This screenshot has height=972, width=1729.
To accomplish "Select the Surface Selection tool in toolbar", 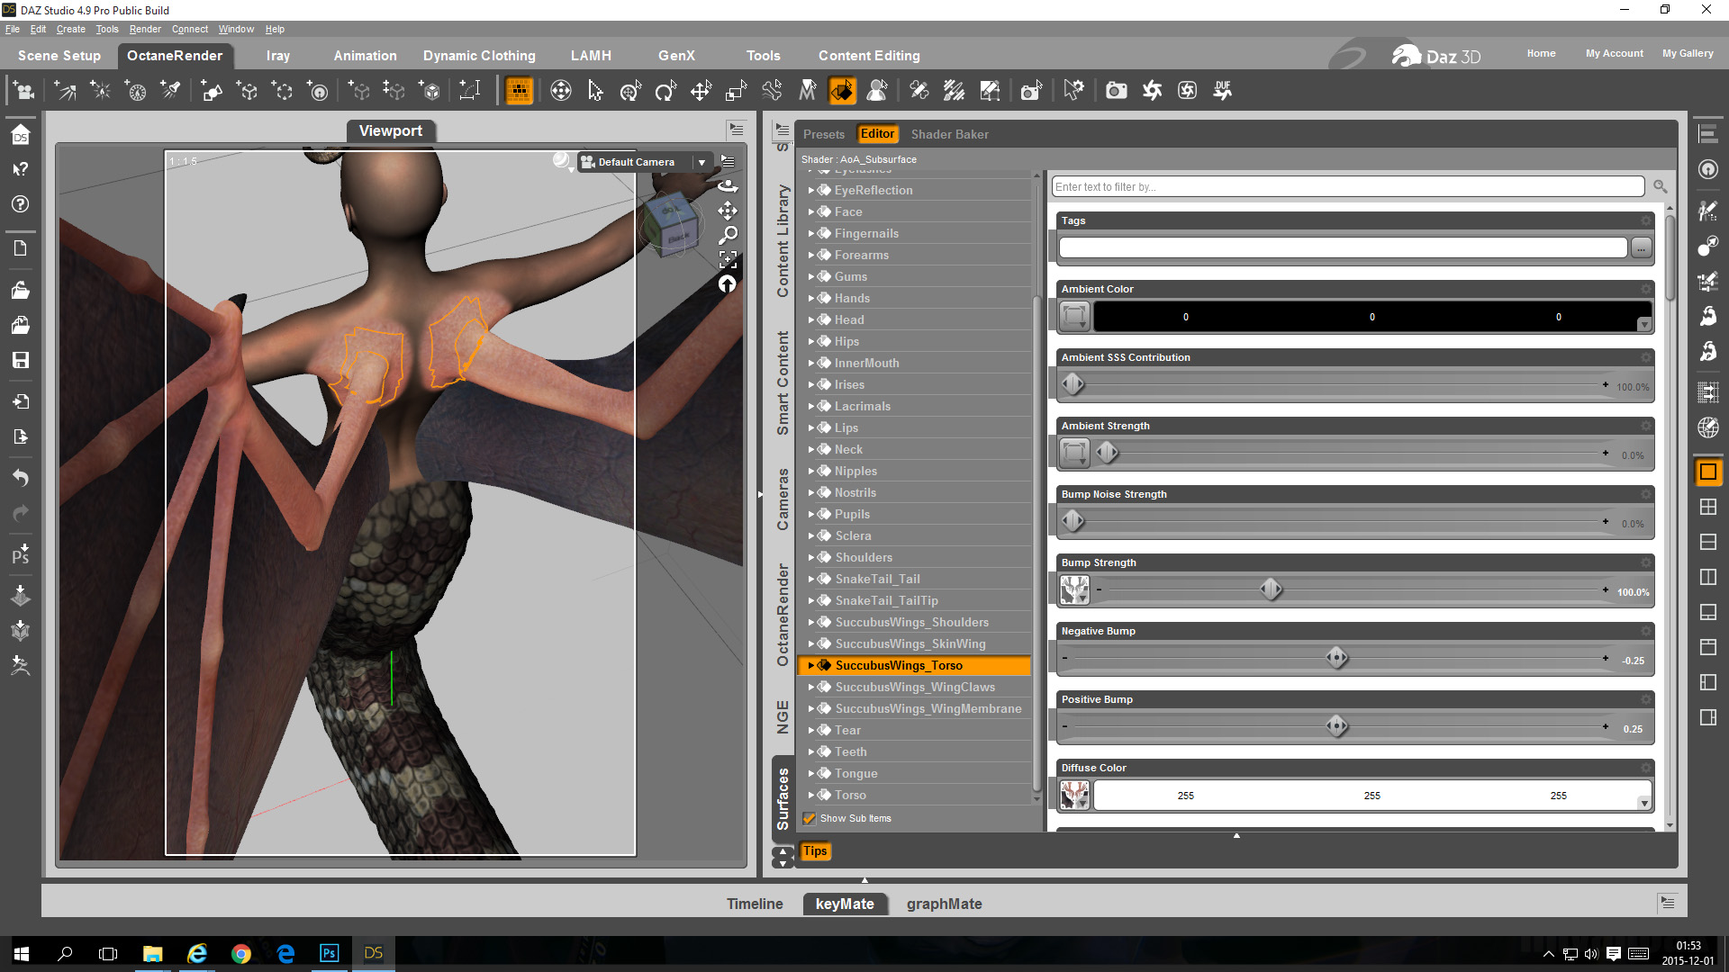I will click(842, 90).
